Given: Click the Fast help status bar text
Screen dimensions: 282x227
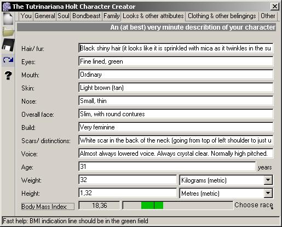Looking at the screenshot, I should pyautogui.click(x=76, y=221).
